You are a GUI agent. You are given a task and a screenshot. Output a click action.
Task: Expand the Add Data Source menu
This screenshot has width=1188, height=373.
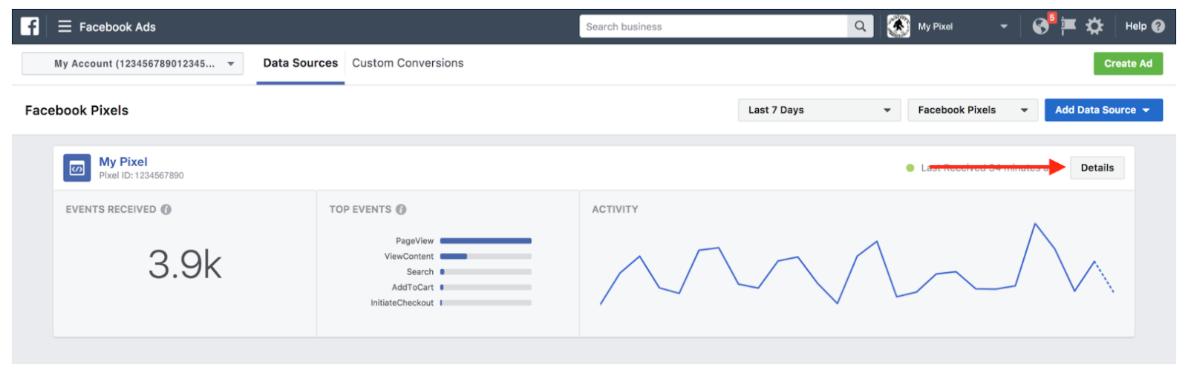(1103, 110)
